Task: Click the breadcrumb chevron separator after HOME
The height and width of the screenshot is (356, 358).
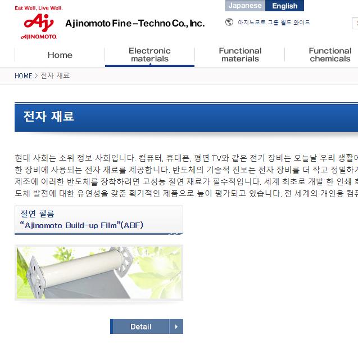Action: [36, 75]
